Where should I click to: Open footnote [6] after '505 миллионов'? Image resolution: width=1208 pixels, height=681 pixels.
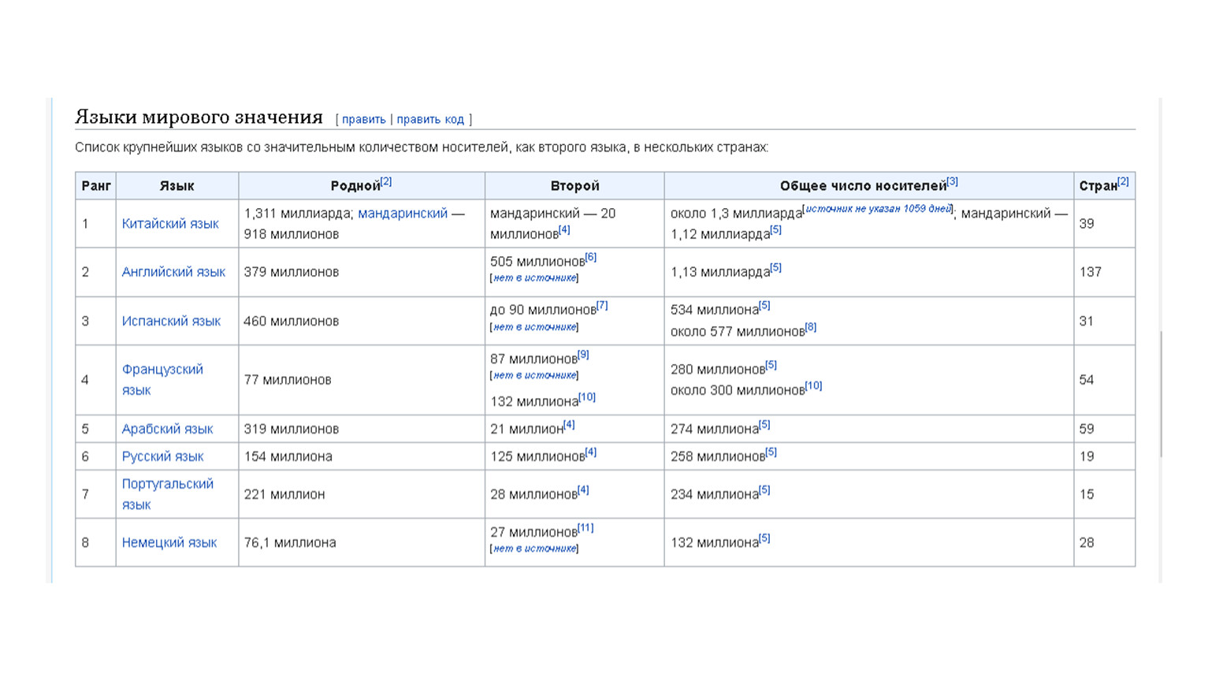[x=591, y=258]
